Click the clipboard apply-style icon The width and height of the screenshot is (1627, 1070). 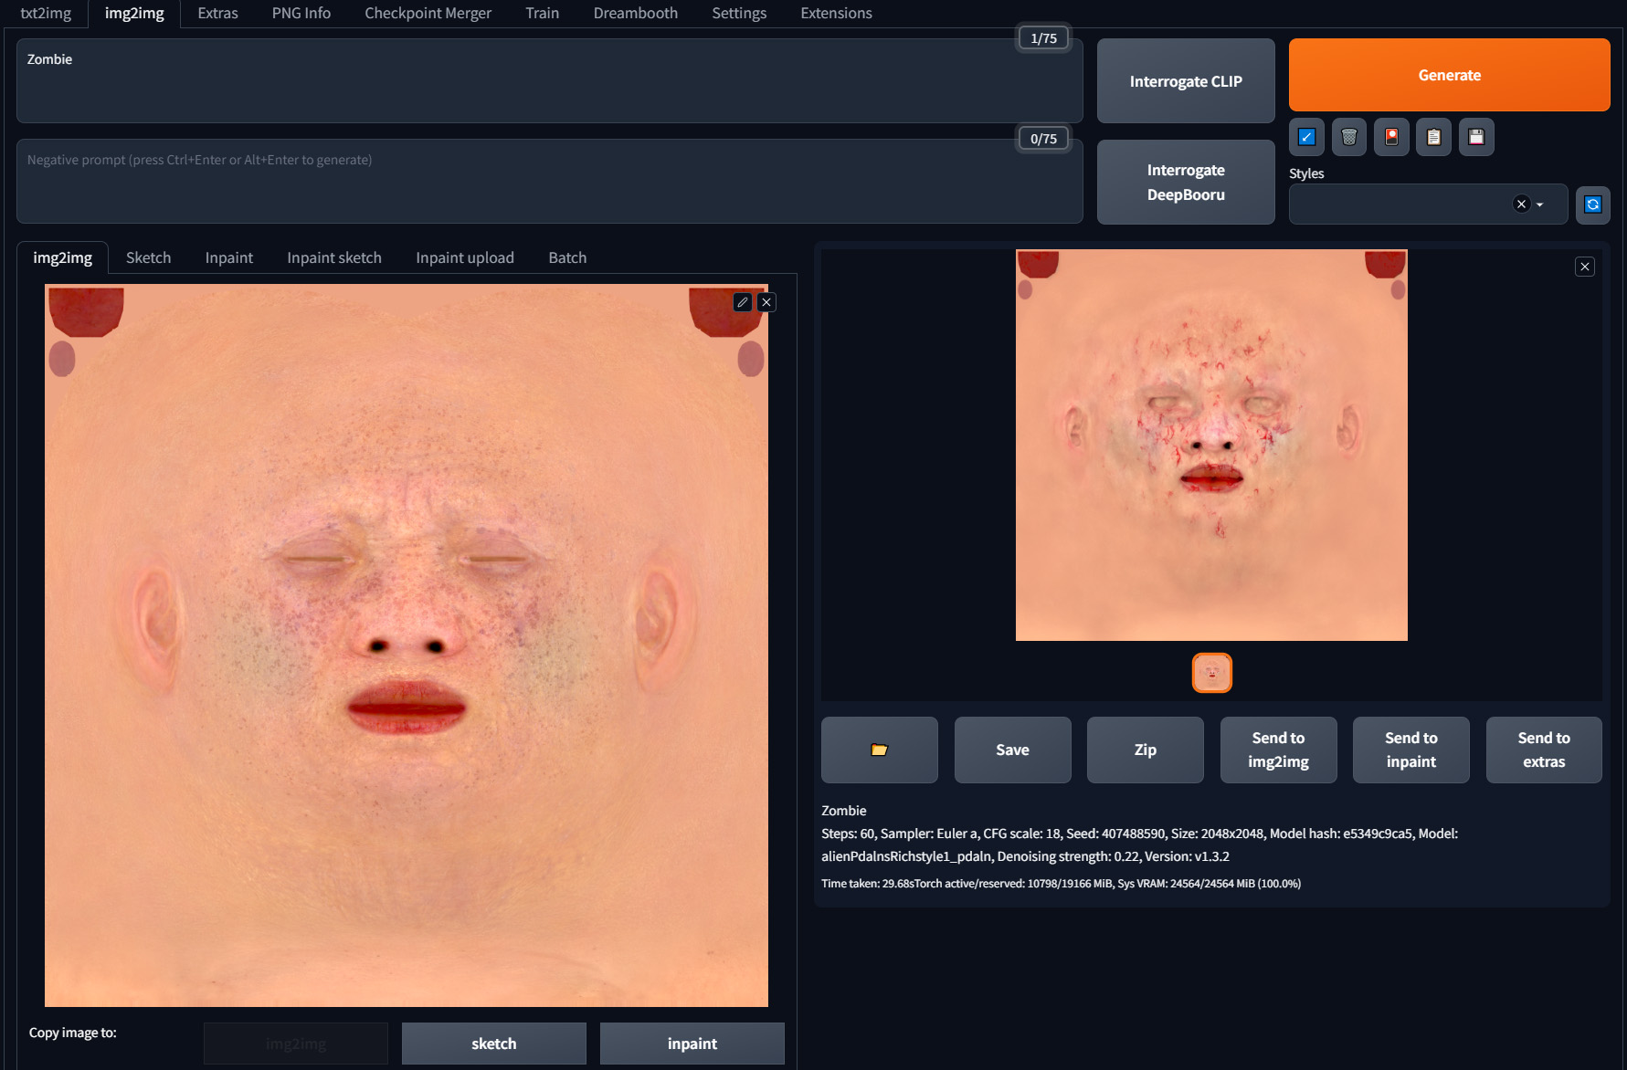coord(1433,137)
